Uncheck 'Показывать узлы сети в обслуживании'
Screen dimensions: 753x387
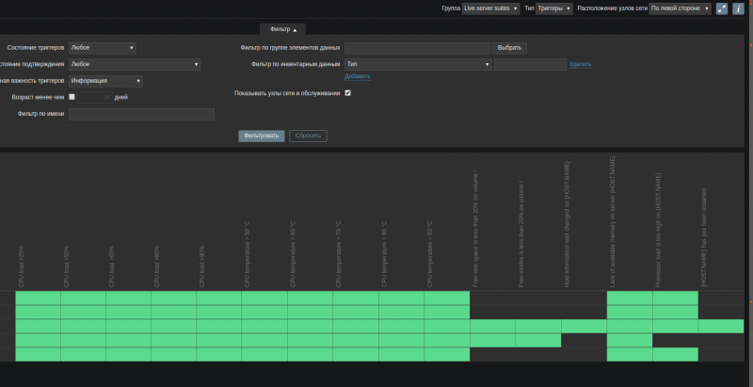click(348, 93)
